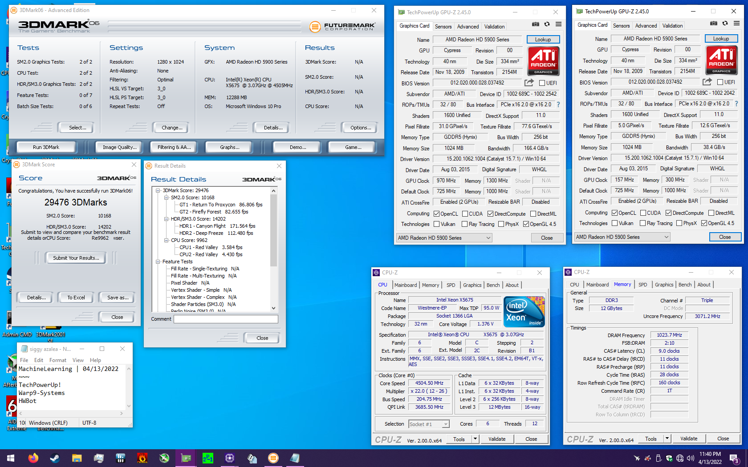Open SPD tab in right CPU-Z

pos(642,285)
